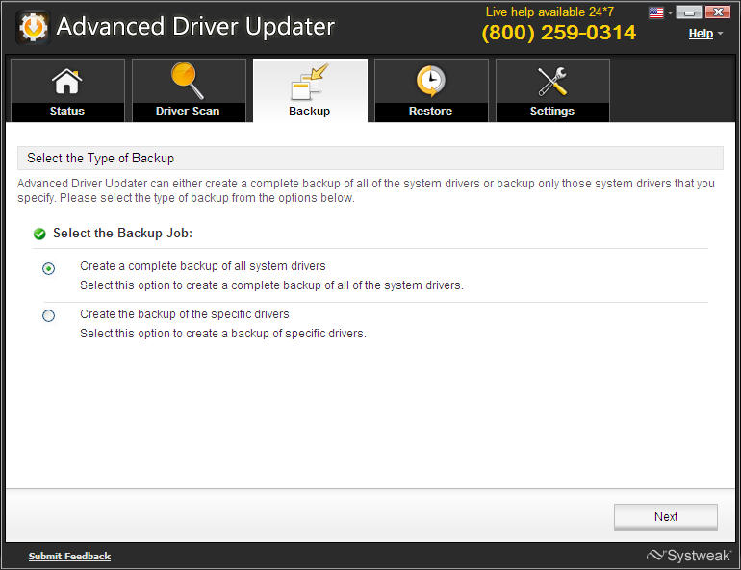Click the Systweak logo
741x570 pixels.
click(688, 556)
